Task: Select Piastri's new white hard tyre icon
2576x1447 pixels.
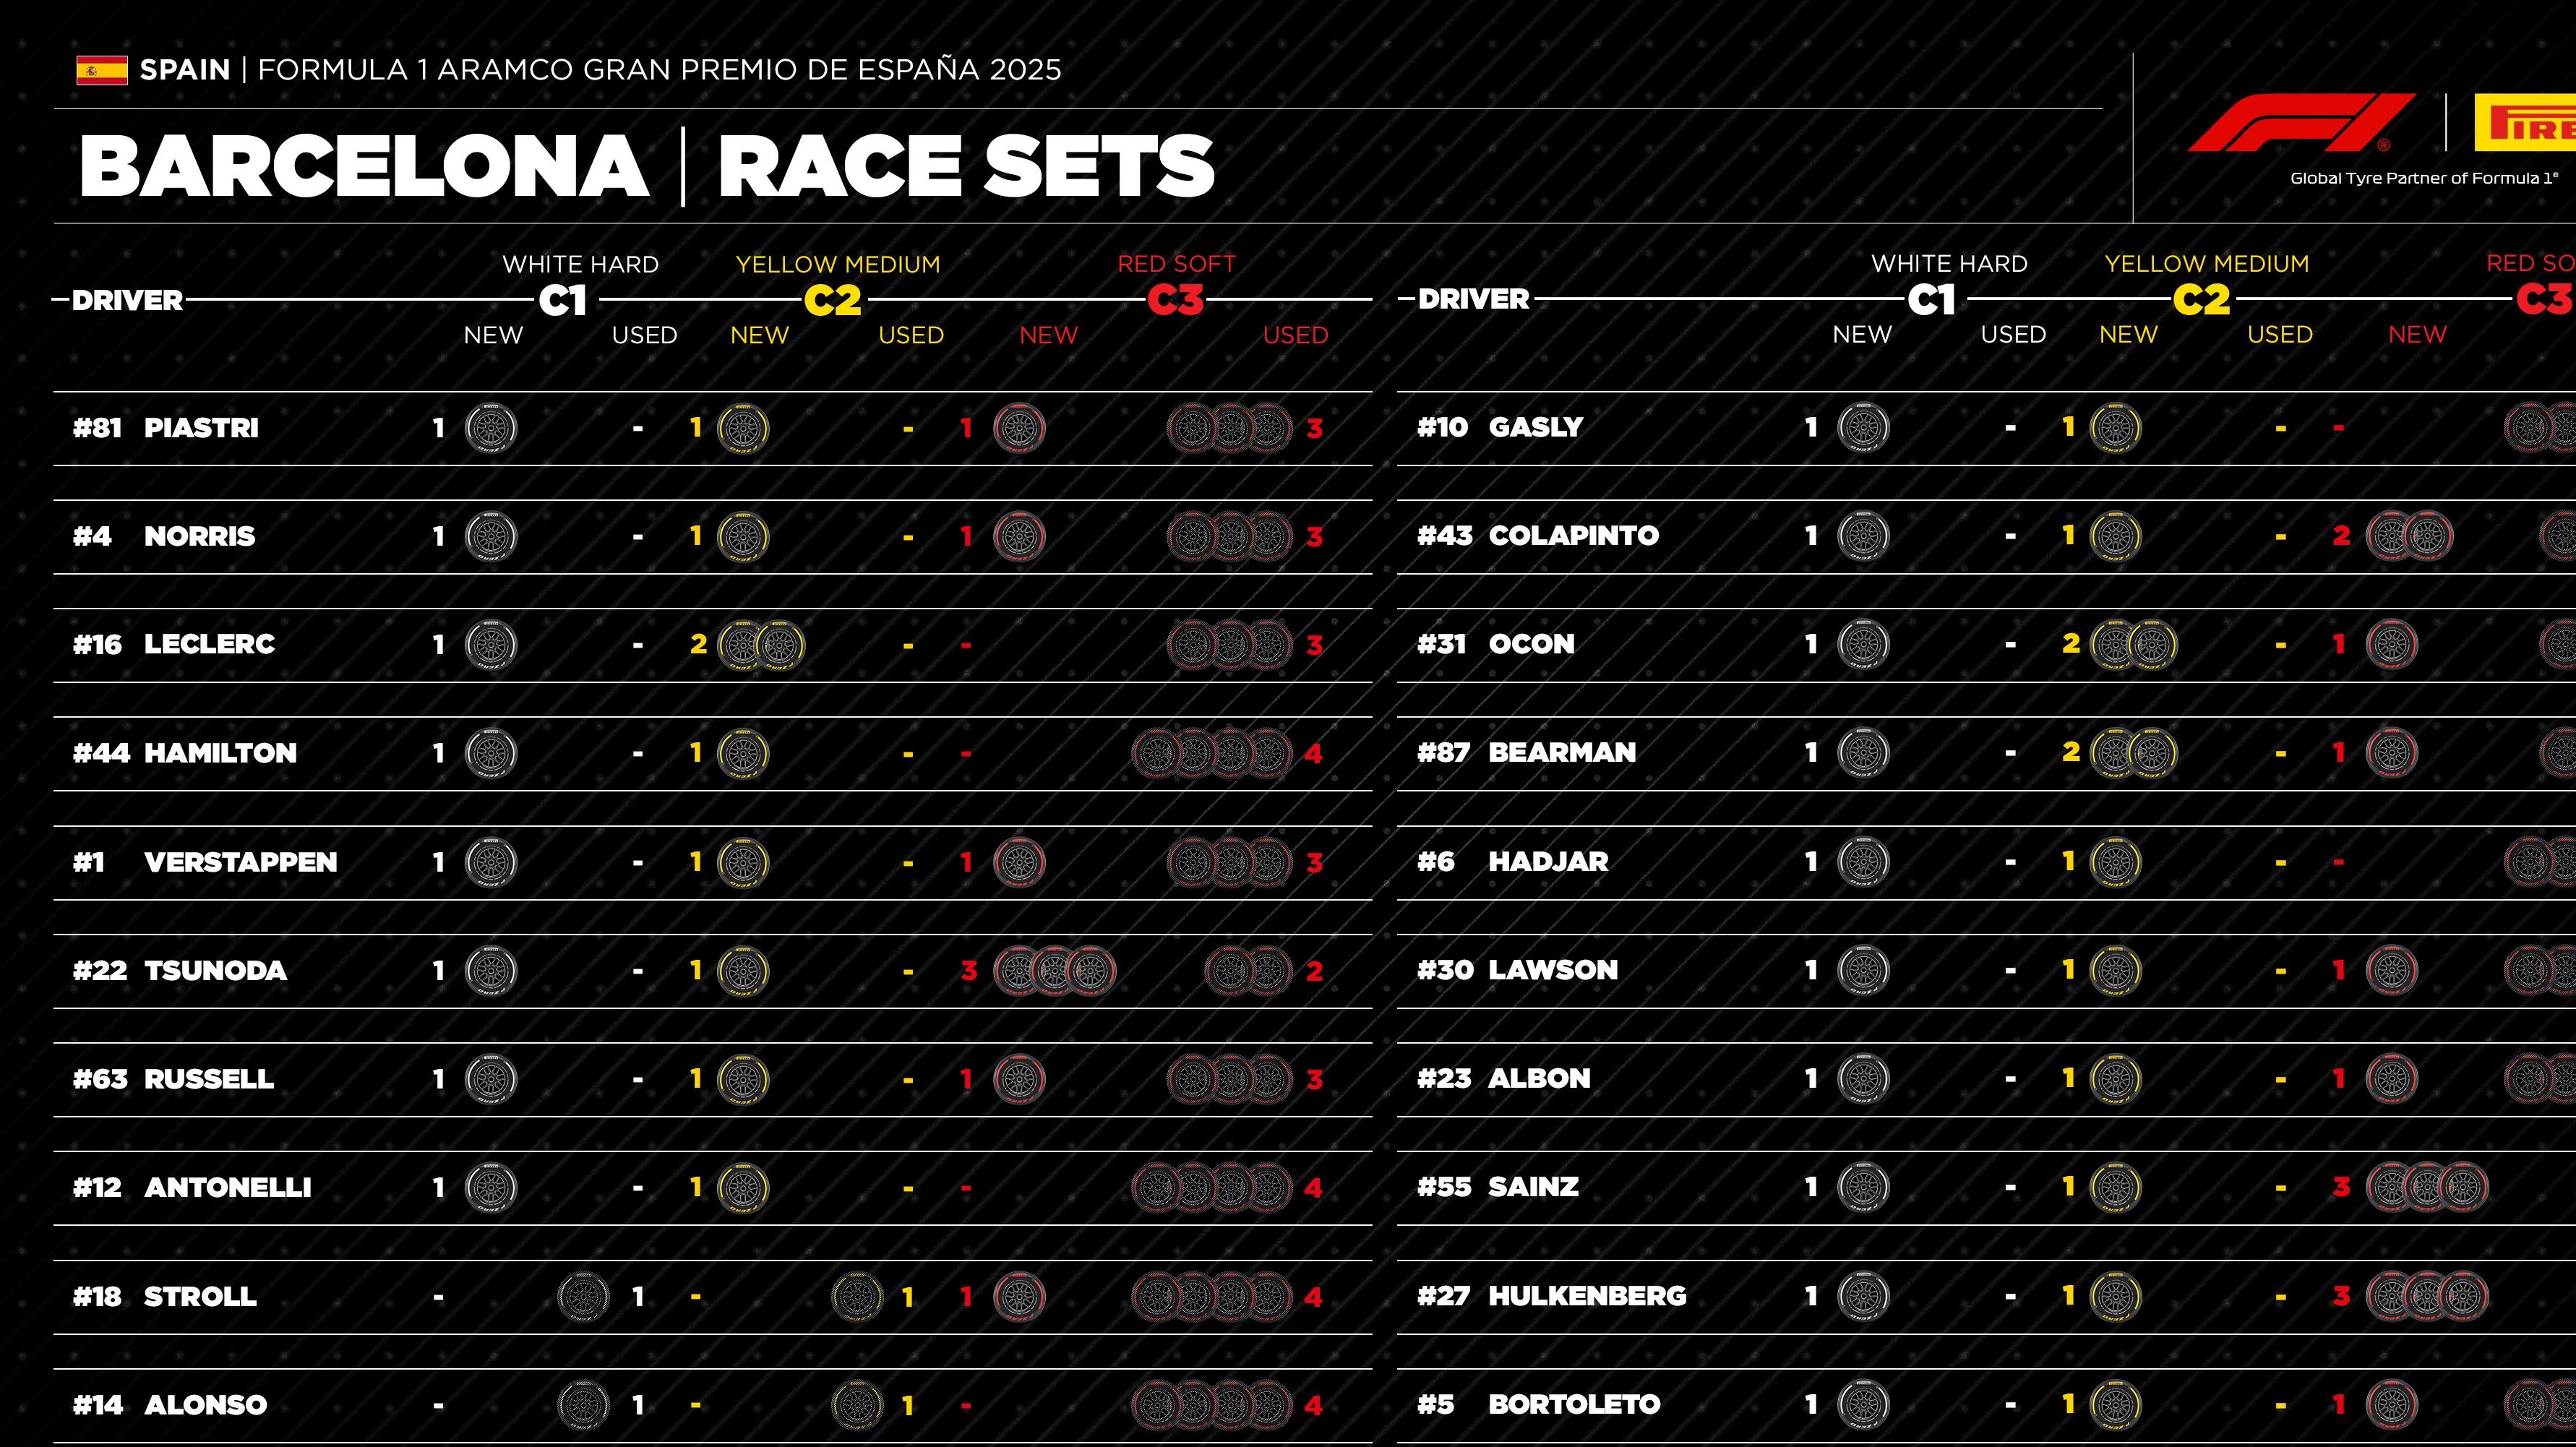Action: click(x=491, y=428)
